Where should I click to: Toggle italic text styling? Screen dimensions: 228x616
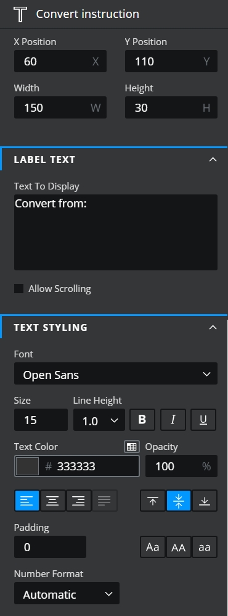click(173, 420)
